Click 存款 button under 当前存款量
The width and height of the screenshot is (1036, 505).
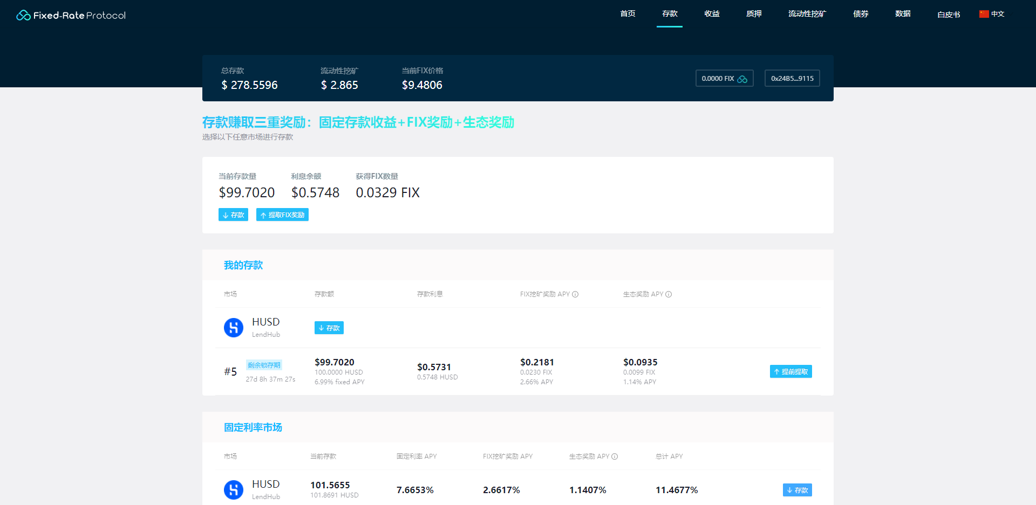point(233,215)
